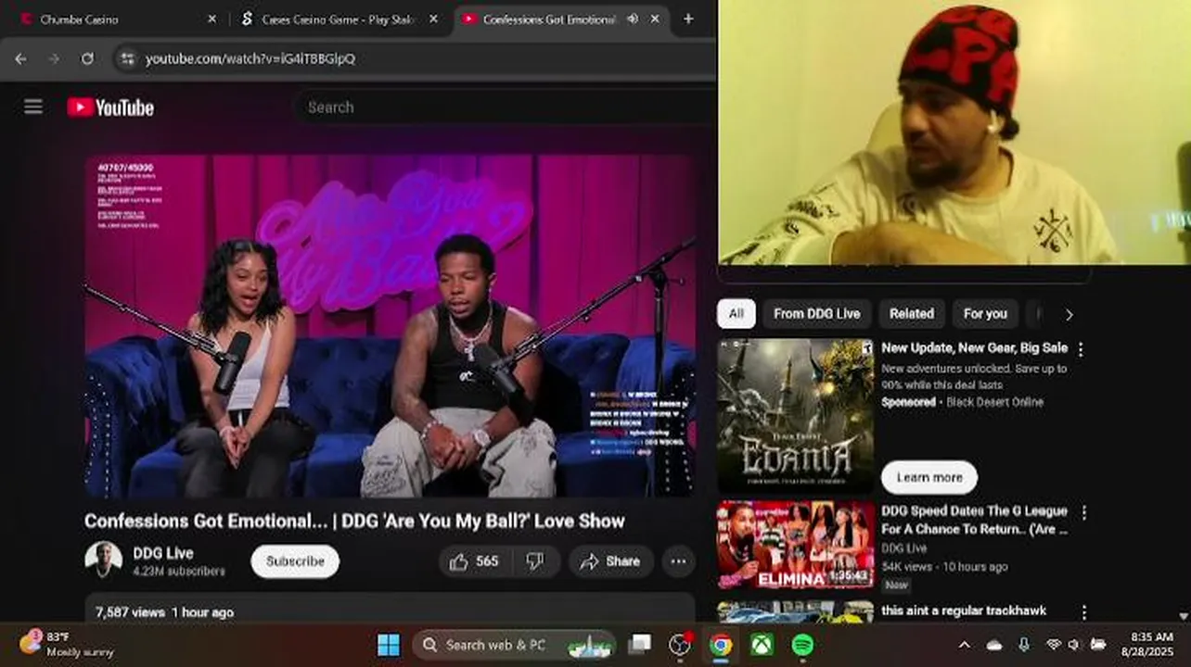Click the microphone tray icon
The width and height of the screenshot is (1191, 667).
click(x=1024, y=645)
